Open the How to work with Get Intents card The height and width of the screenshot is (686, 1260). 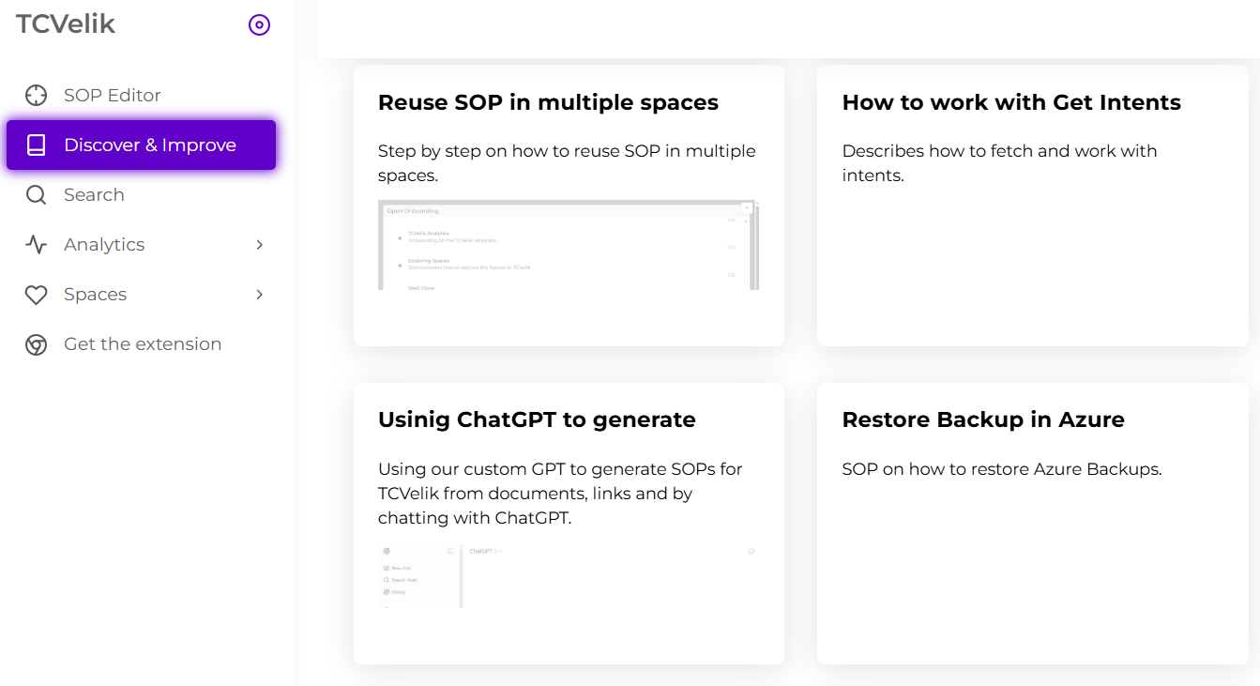point(1011,103)
